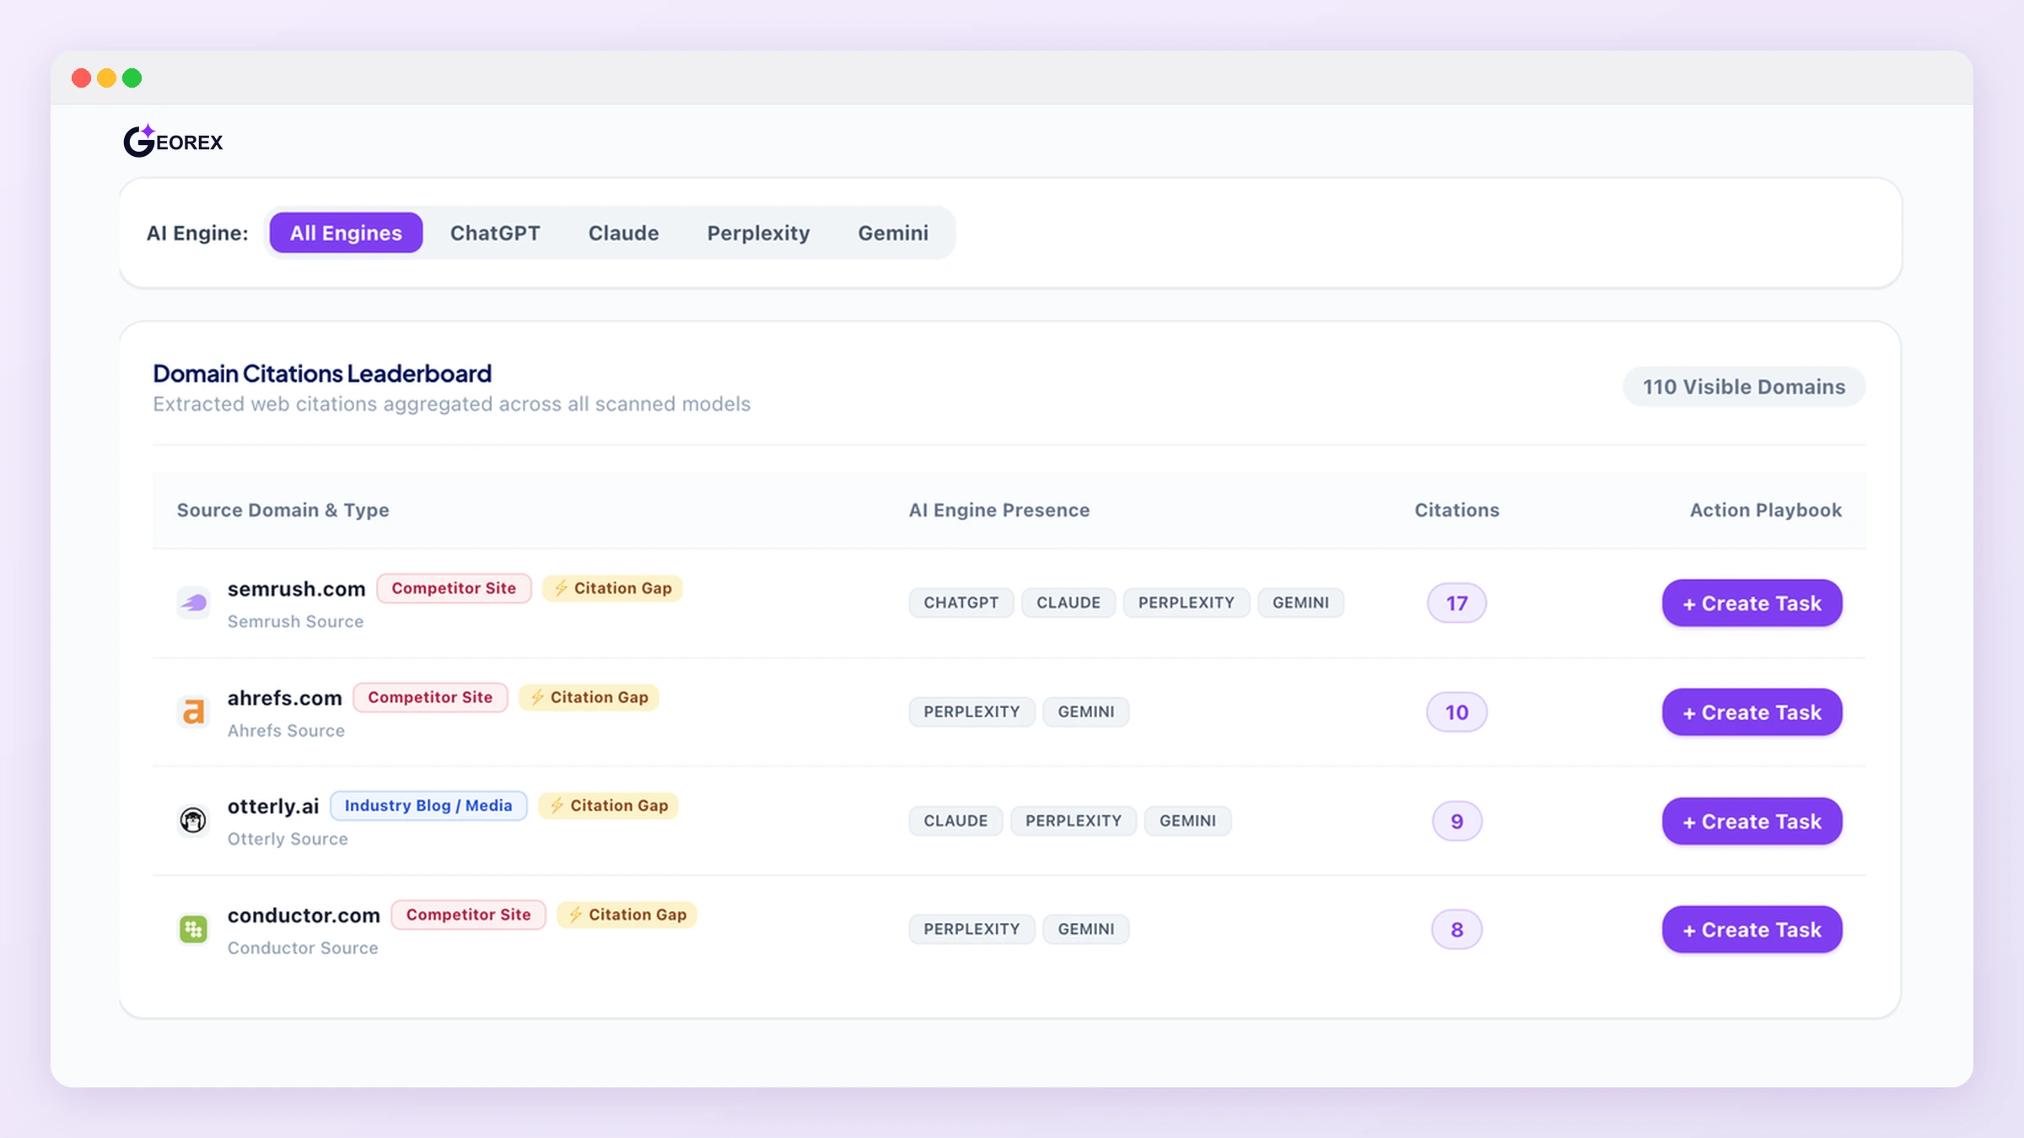Click Citation Gap tag on ahrefs.com row
This screenshot has height=1138, width=2024.
(589, 697)
